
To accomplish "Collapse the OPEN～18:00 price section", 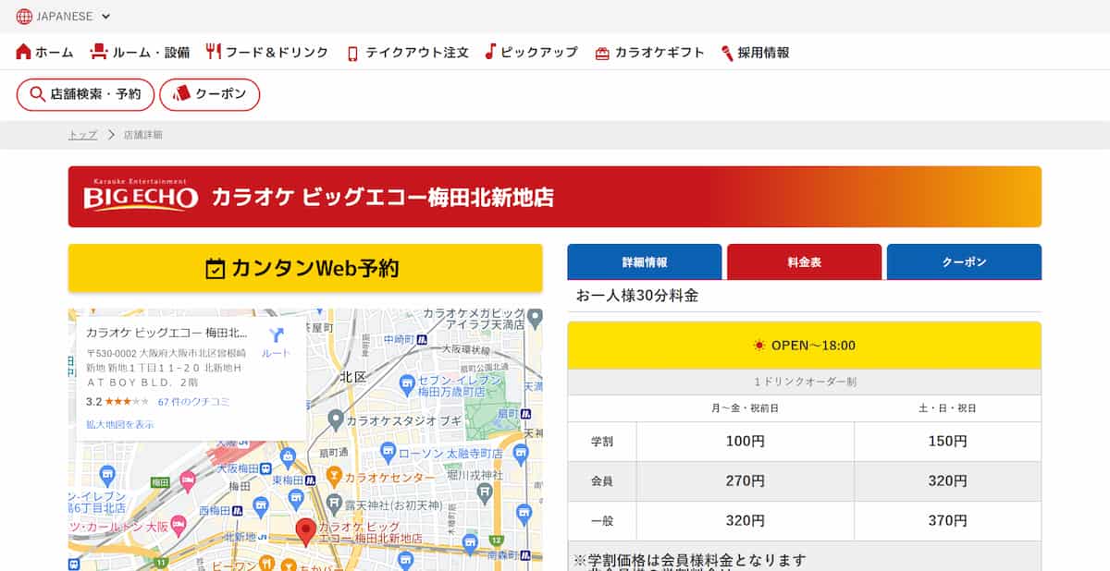I will pos(804,346).
